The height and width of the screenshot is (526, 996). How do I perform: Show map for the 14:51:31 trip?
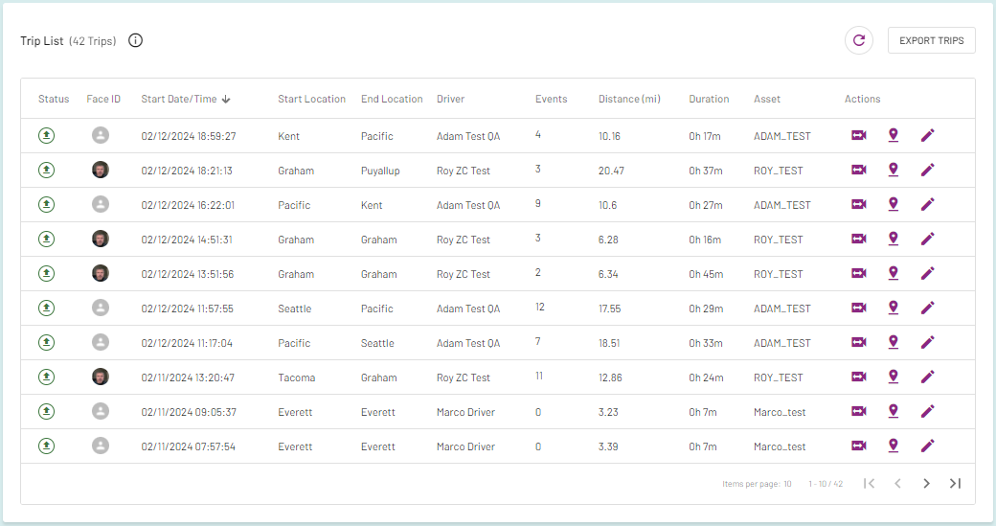pyautogui.click(x=894, y=239)
